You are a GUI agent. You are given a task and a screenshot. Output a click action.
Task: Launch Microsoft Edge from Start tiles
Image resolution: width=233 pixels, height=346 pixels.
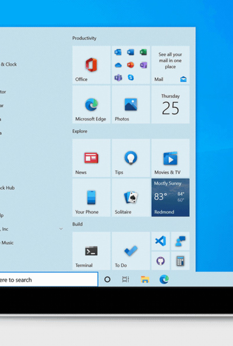click(91, 105)
